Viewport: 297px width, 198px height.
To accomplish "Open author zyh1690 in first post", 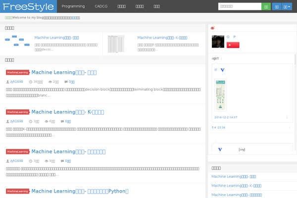I will pyautogui.click(x=16, y=82).
